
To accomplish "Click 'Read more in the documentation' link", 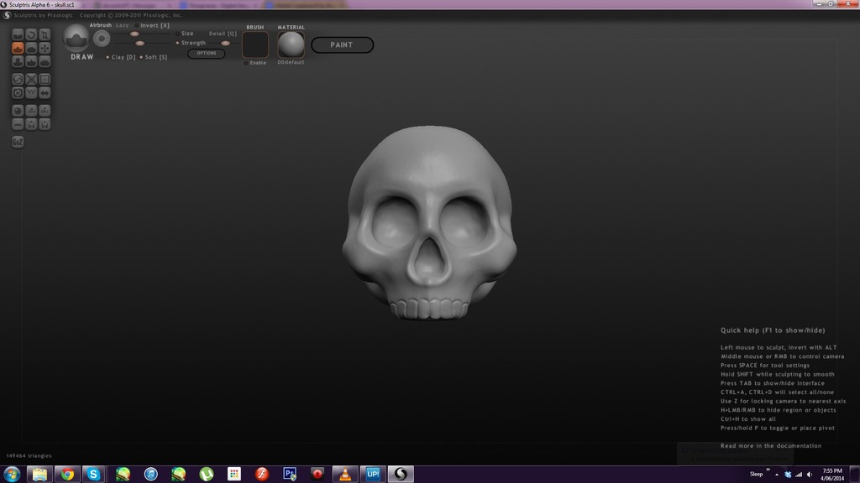I will click(x=771, y=446).
